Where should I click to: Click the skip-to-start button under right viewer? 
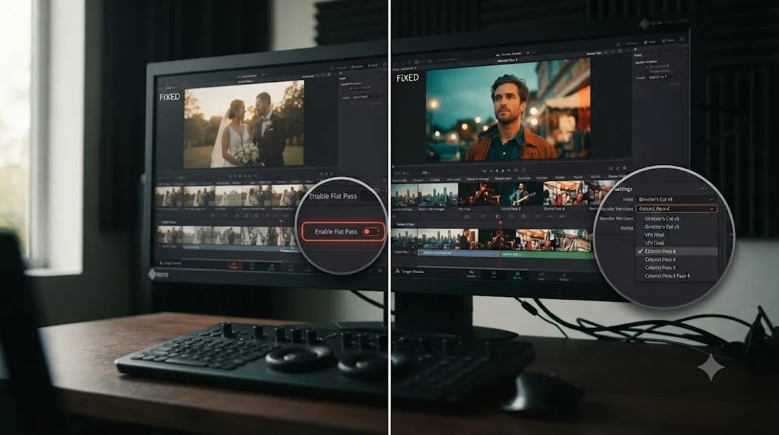click(485, 171)
